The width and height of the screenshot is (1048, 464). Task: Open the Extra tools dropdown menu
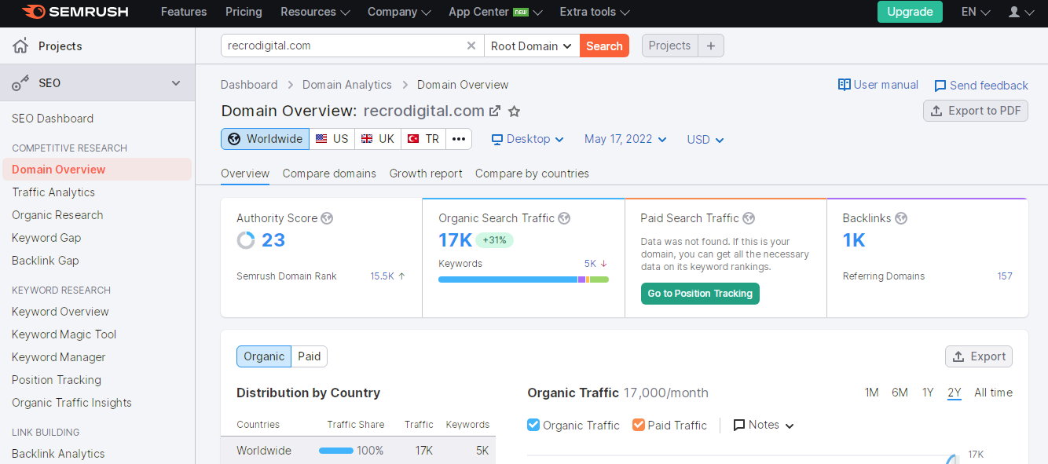click(595, 12)
